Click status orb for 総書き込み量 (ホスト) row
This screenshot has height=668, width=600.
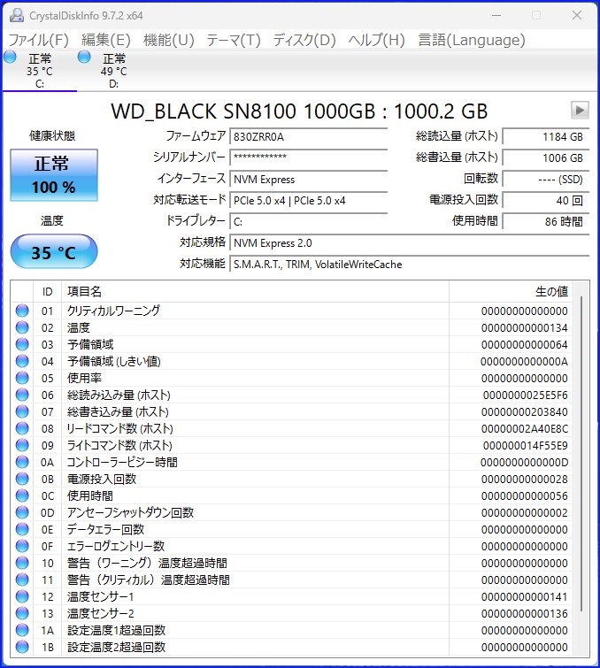[22, 411]
